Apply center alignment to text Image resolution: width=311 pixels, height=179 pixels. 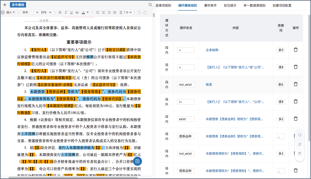point(103,12)
